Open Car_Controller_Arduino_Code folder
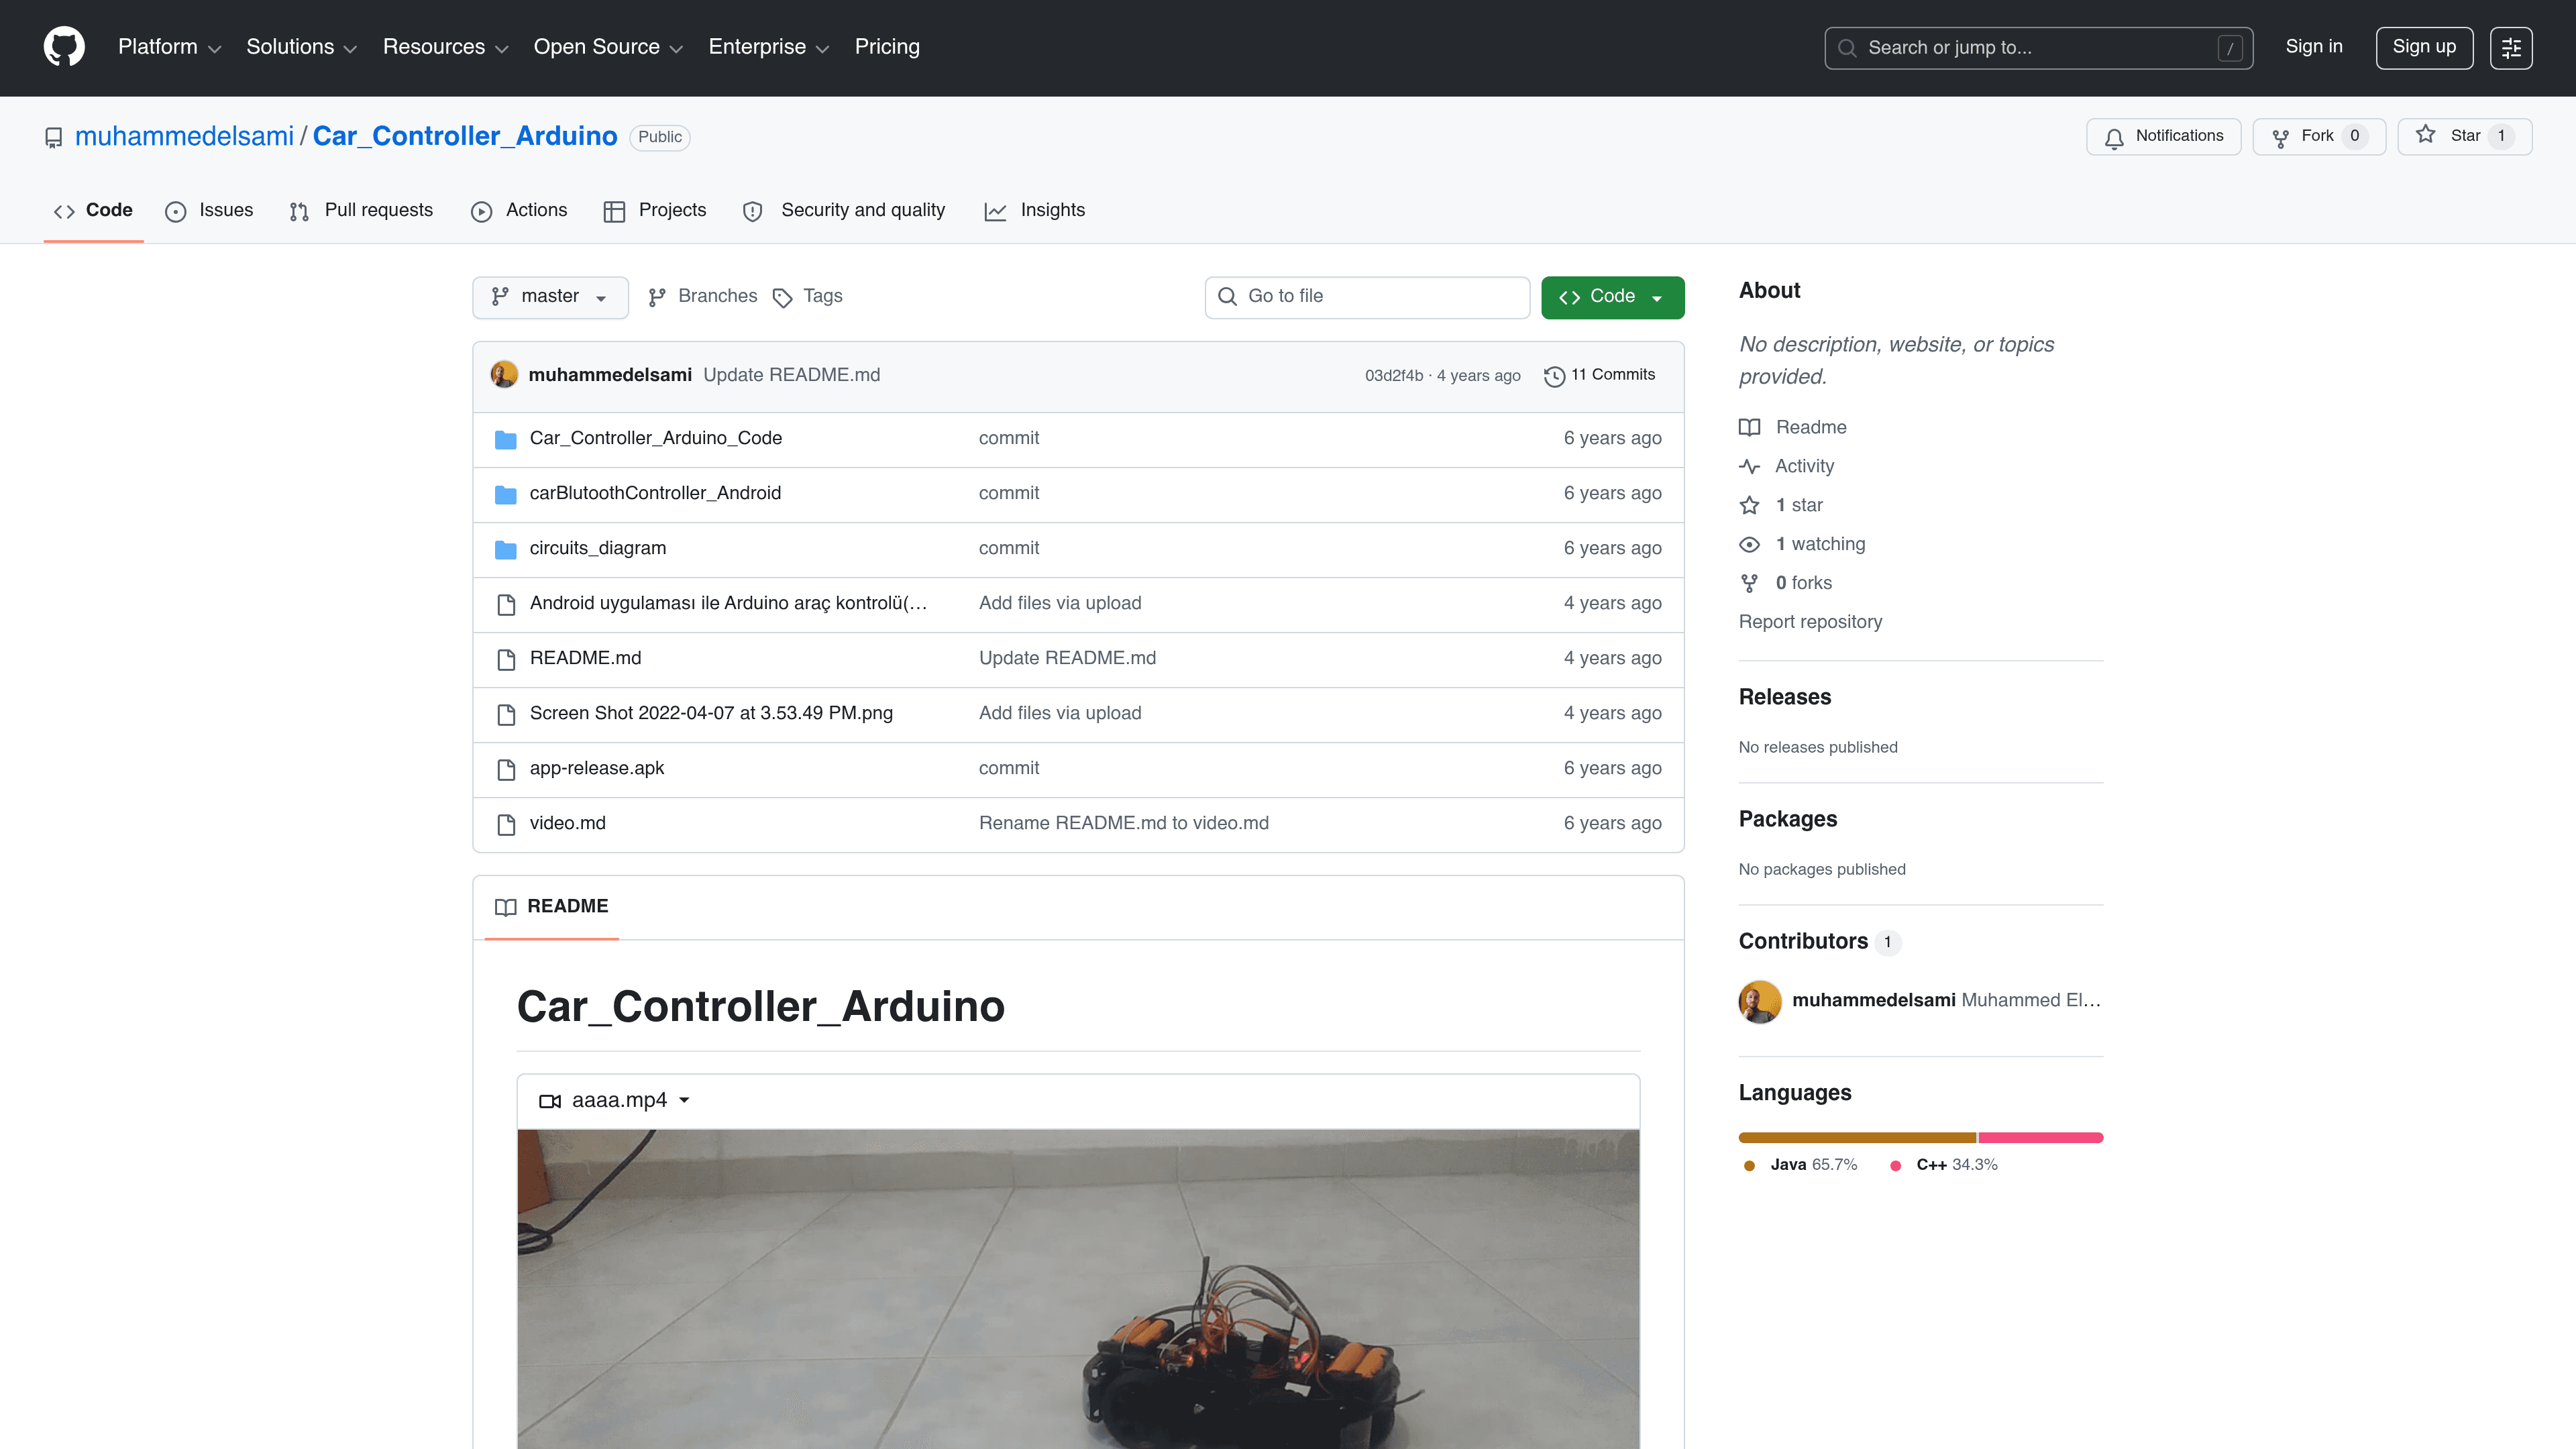The width and height of the screenshot is (2576, 1449). click(655, 438)
